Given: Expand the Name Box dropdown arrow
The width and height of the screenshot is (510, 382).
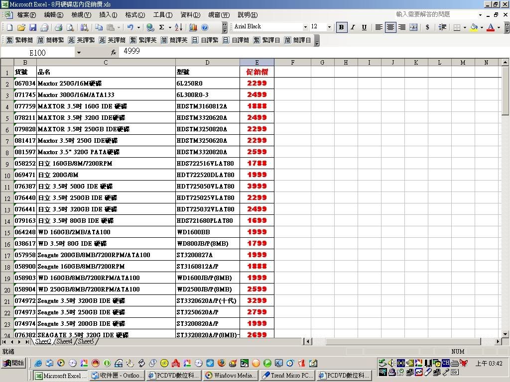Looking at the screenshot, I should [x=79, y=53].
